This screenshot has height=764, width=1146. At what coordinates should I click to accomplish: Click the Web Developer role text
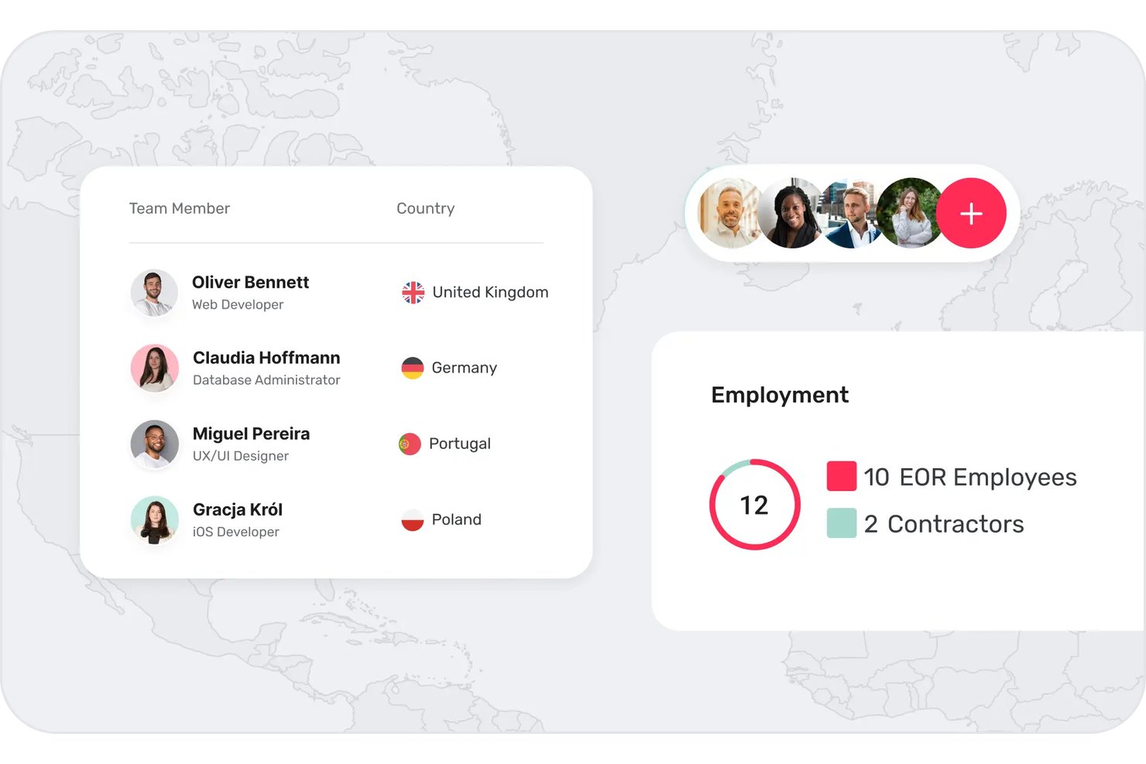click(238, 305)
